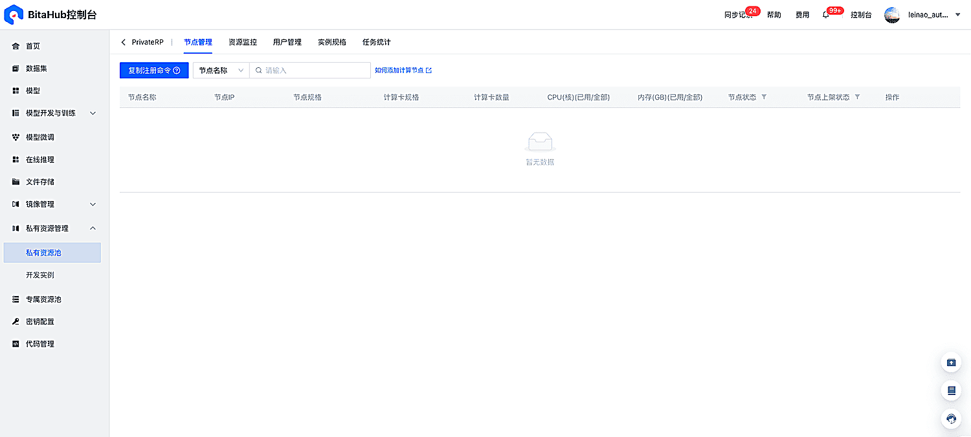This screenshot has height=437, width=971.
Task: Click the 首页 home icon
Action: click(x=16, y=46)
